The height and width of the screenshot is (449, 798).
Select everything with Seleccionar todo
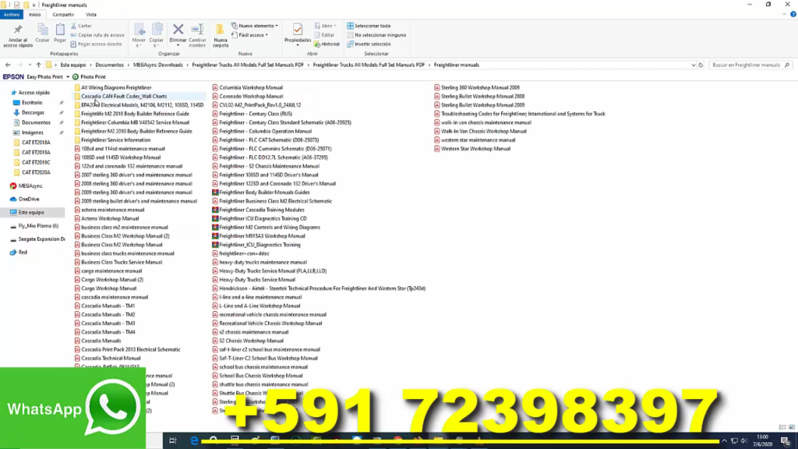pos(369,26)
